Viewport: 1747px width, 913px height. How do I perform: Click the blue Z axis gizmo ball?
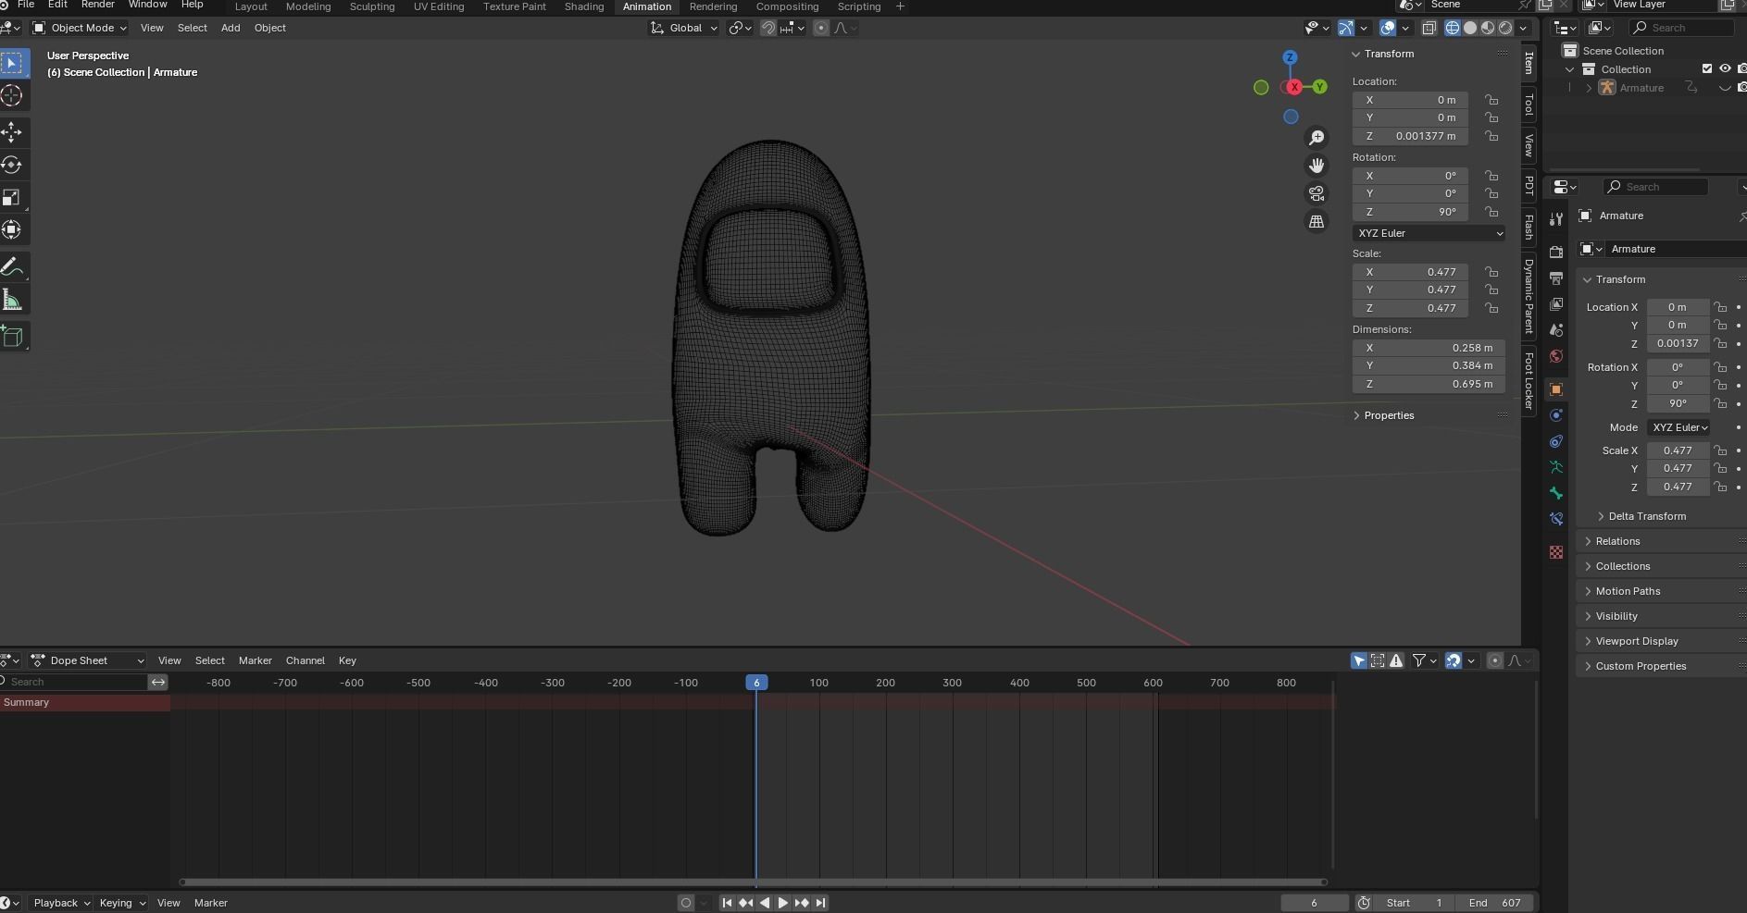pos(1290,57)
